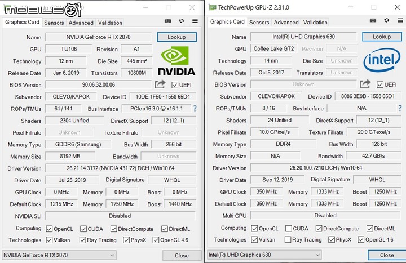This screenshot has height=263, width=406.
Task: Toggle Vulkan checkbox in NVIDIA window
Action: coord(49,240)
